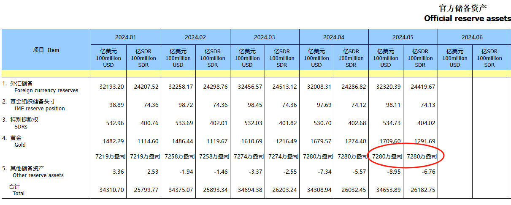Click the 2024.02 month column header

pyautogui.click(x=195, y=37)
